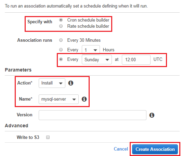The width and height of the screenshot is (181, 156).
Task: Click the info icon next to Version field
Action: pos(152,115)
